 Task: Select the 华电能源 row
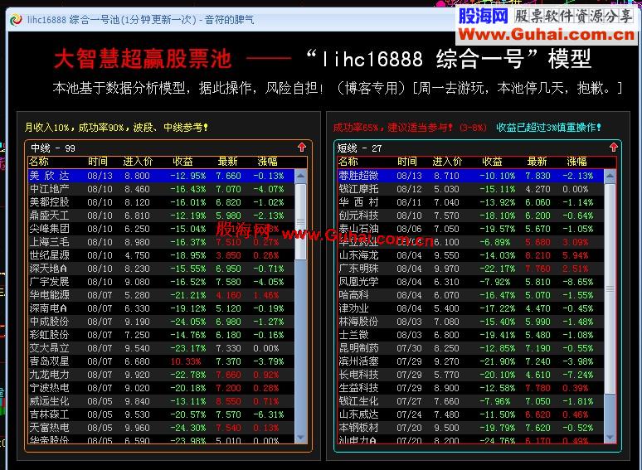[161, 295]
